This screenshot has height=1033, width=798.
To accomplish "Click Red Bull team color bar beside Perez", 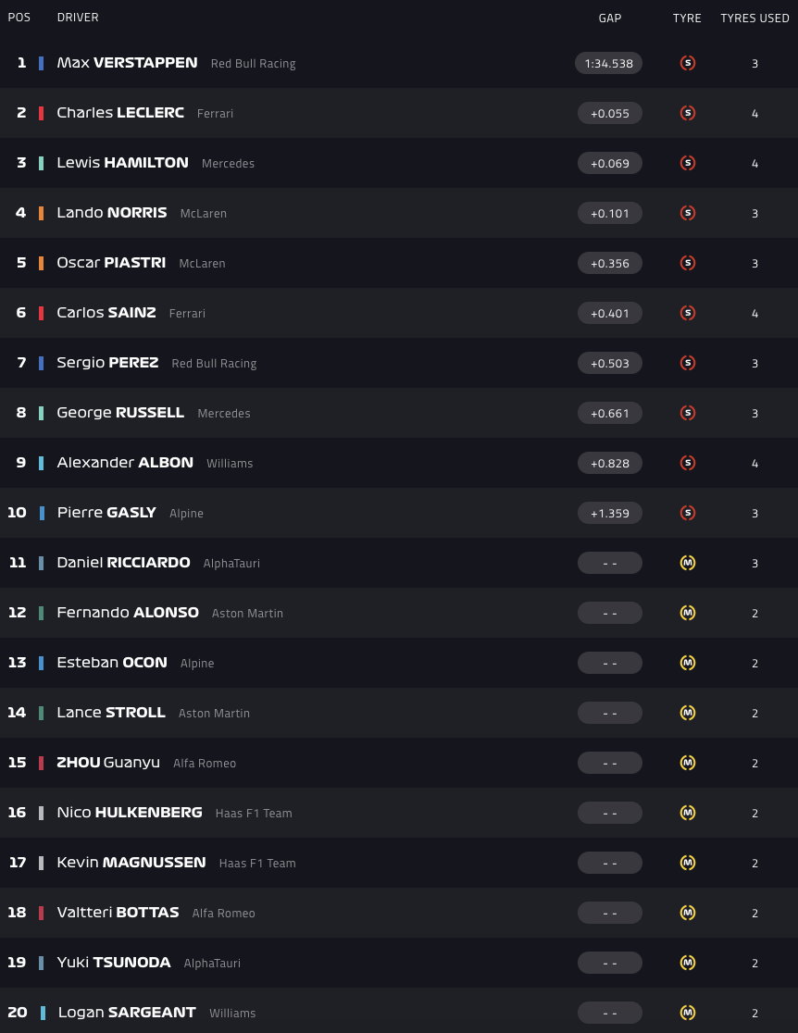I will [41, 363].
